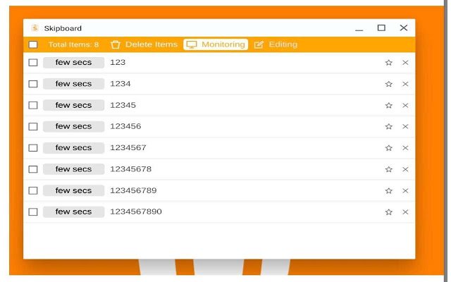This screenshot has height=282, width=451.
Task: Star the 1234567 clipboard item
Action: 388,148
